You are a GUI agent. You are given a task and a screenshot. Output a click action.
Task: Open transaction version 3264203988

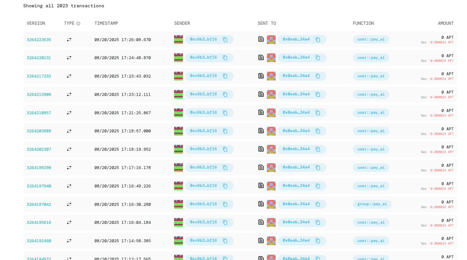(39, 131)
